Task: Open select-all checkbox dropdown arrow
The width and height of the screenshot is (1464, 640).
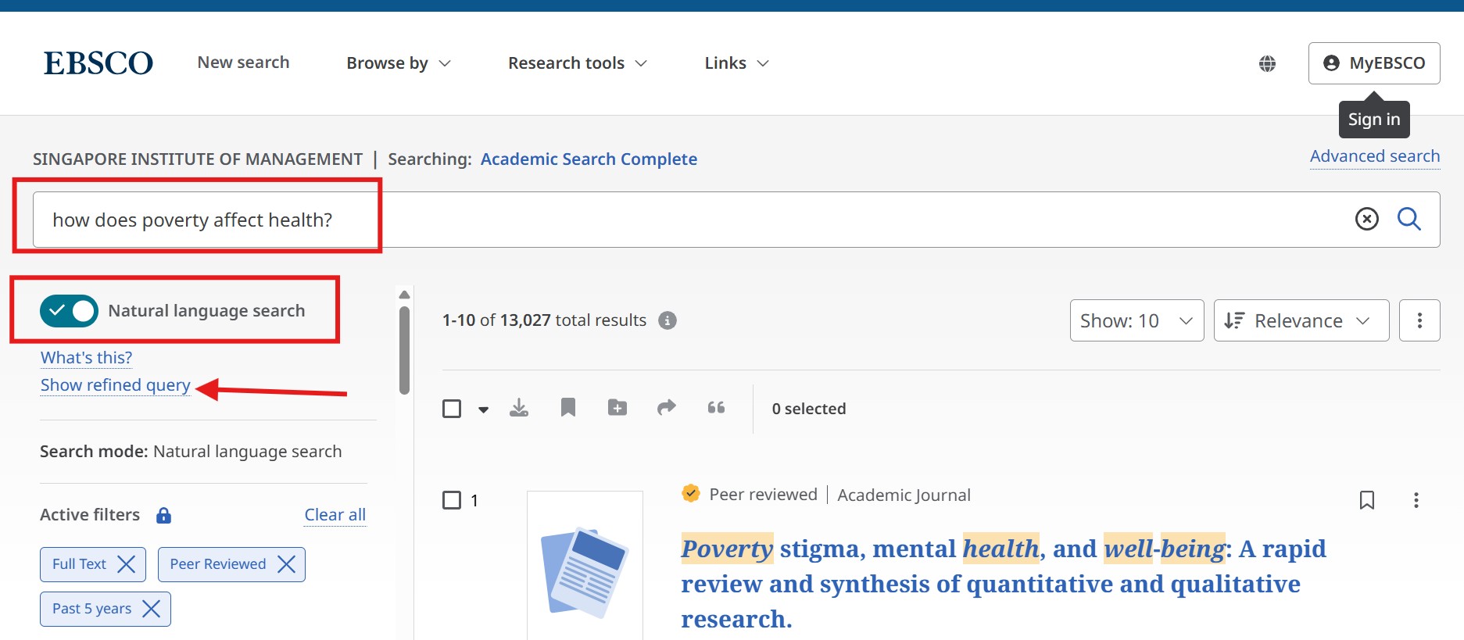Action: click(x=483, y=409)
